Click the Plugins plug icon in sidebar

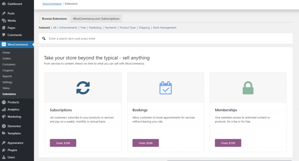coord(4,150)
